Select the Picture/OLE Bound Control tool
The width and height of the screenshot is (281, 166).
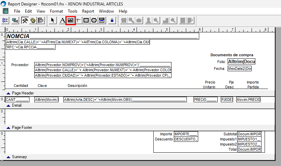102,20
